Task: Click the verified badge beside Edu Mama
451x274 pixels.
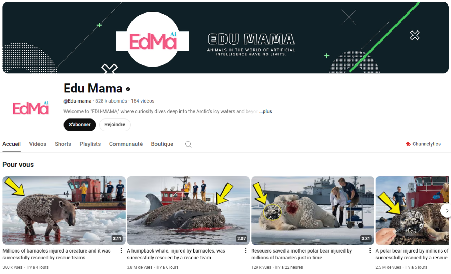Action: 128,89
